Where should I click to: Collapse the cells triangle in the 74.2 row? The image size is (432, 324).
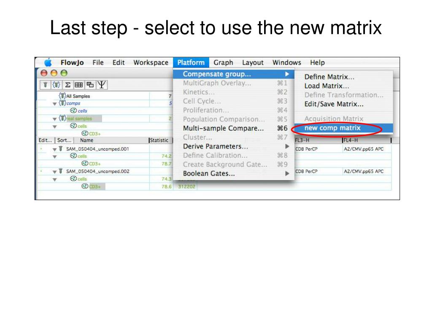pyautogui.click(x=54, y=157)
